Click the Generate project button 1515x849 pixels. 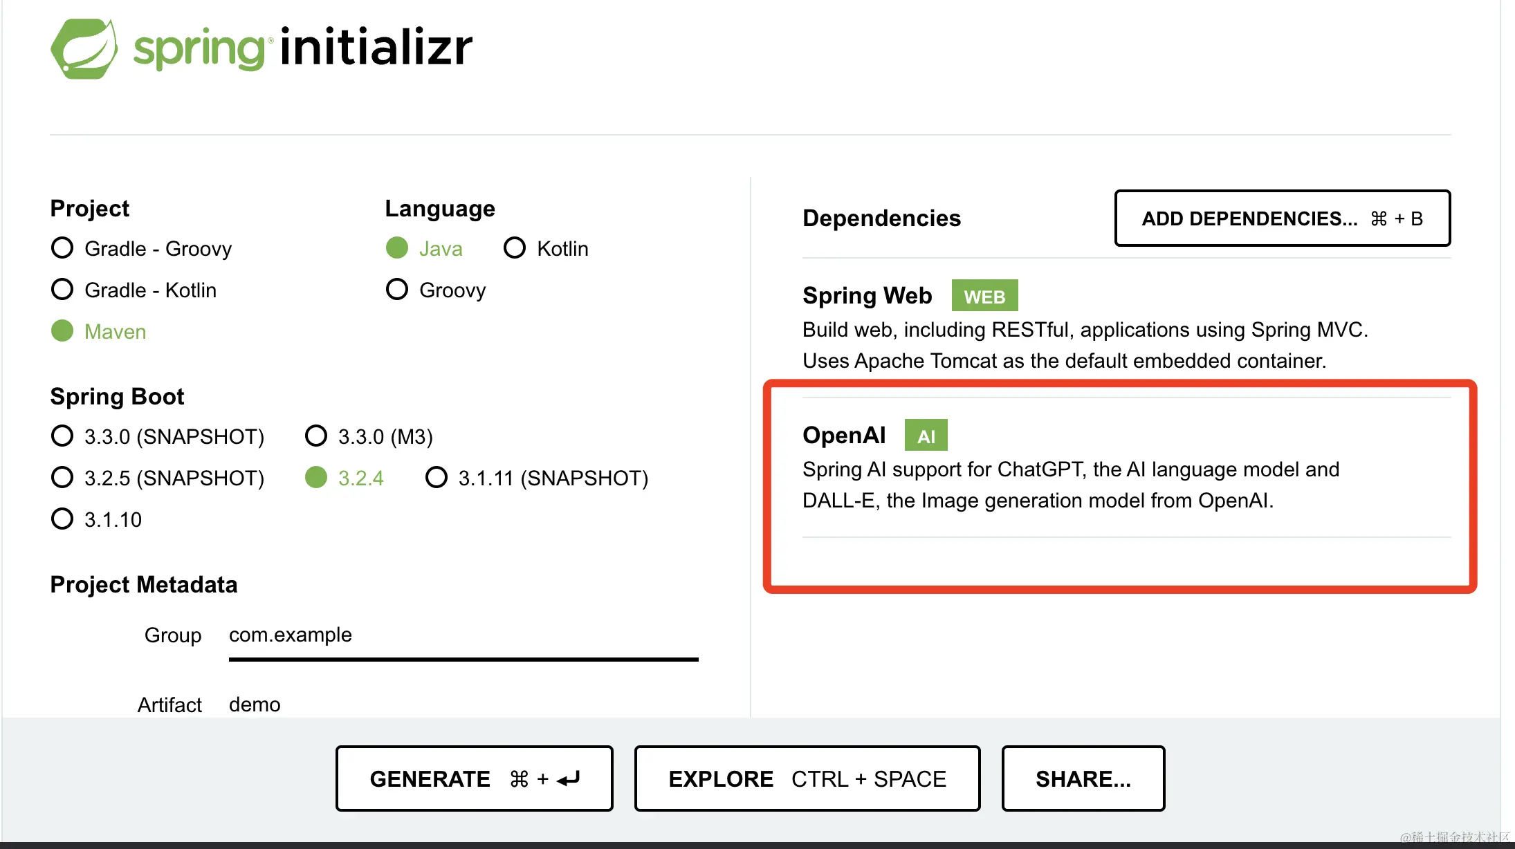475,778
